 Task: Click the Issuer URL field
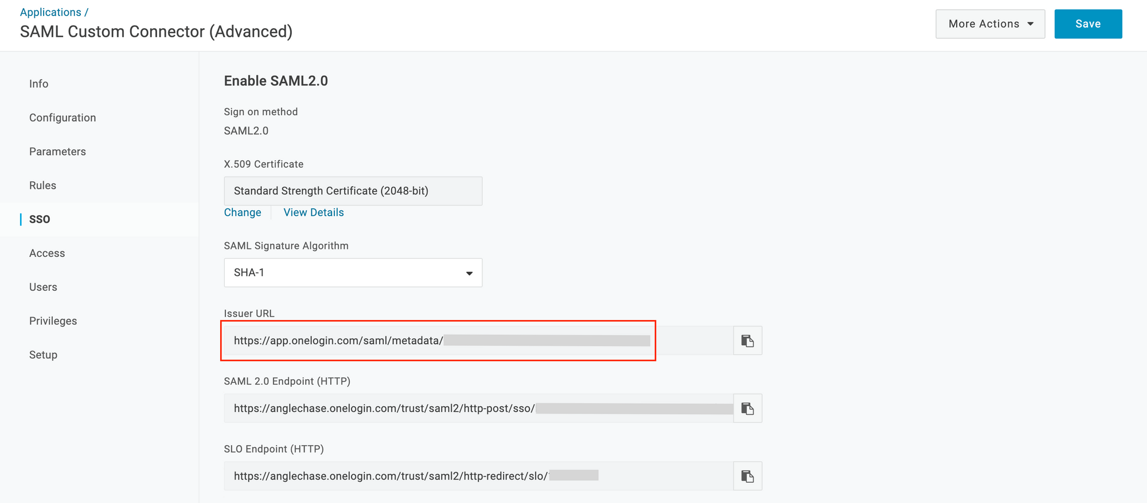pyautogui.click(x=478, y=341)
